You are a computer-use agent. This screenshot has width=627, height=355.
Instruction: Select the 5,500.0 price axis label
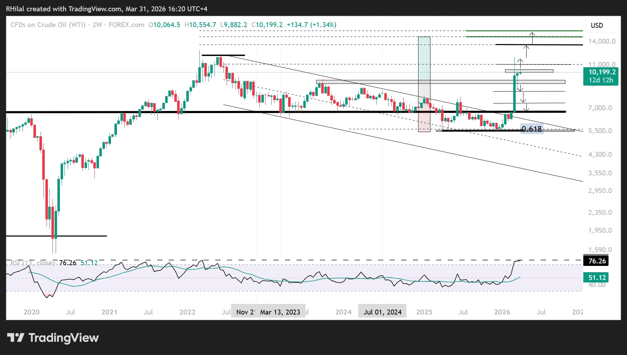click(600, 131)
